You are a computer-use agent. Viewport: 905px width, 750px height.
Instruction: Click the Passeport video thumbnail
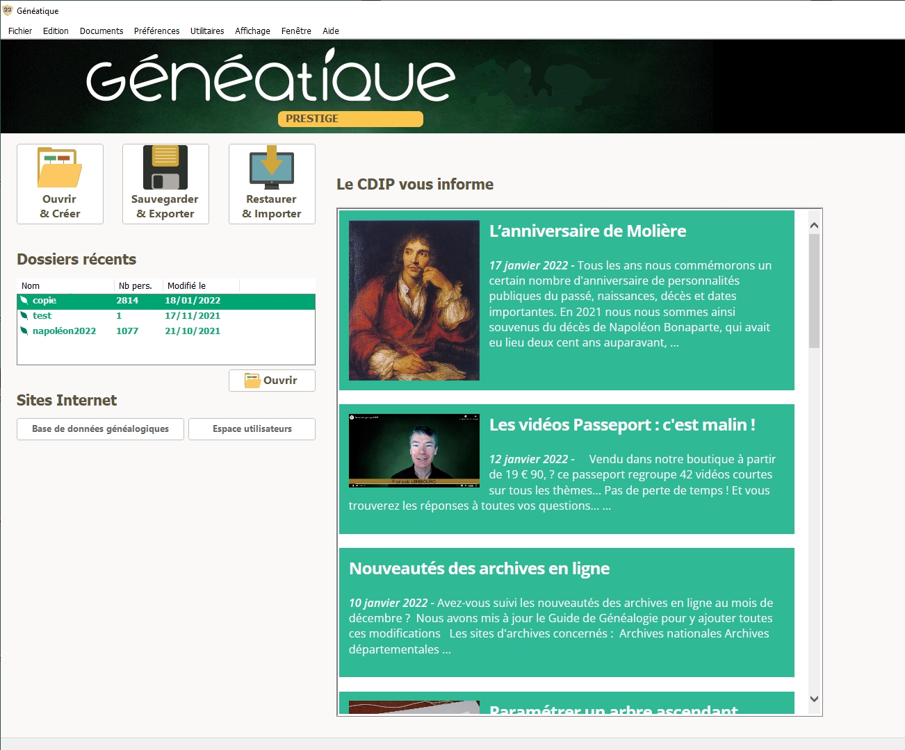click(414, 451)
